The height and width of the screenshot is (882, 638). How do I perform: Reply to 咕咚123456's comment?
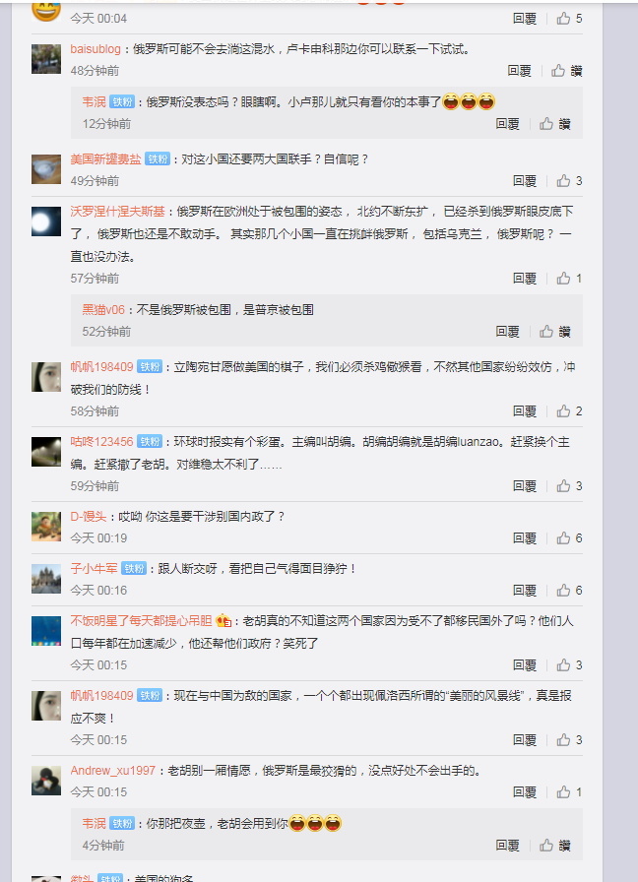point(525,485)
